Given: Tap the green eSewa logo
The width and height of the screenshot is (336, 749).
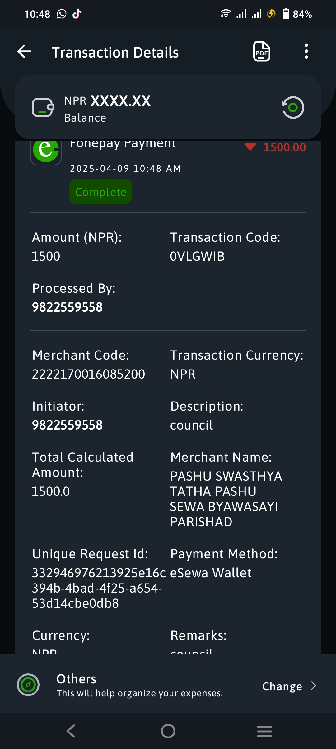Looking at the screenshot, I should point(46,151).
